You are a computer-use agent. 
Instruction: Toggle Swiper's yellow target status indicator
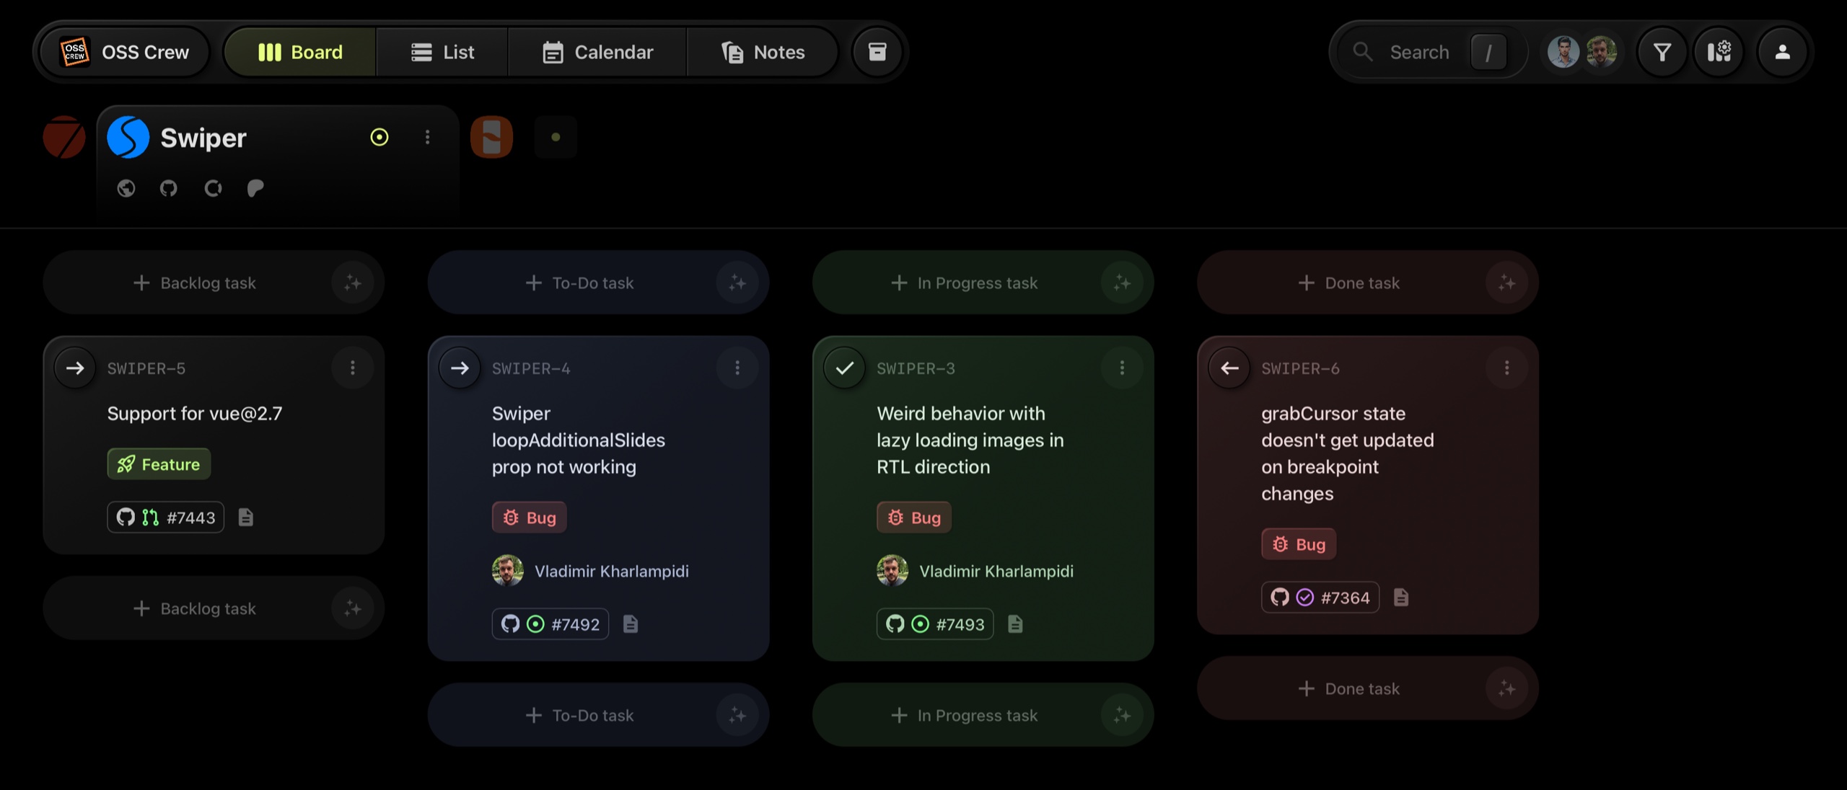pos(380,137)
